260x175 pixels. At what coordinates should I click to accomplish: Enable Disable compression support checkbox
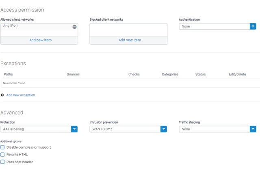(2, 147)
